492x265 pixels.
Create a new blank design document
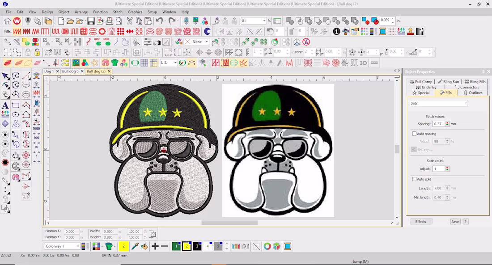click(61, 21)
